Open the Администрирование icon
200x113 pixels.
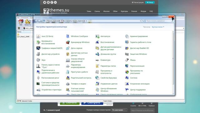click(x=127, y=36)
